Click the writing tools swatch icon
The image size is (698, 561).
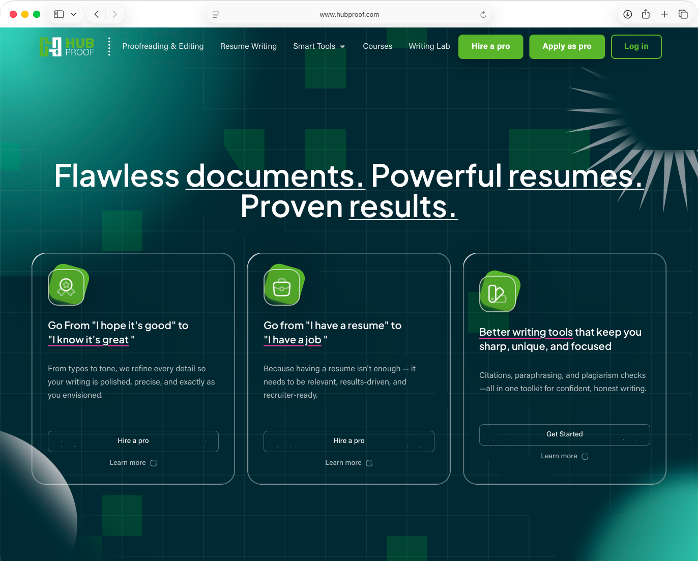coord(497,294)
